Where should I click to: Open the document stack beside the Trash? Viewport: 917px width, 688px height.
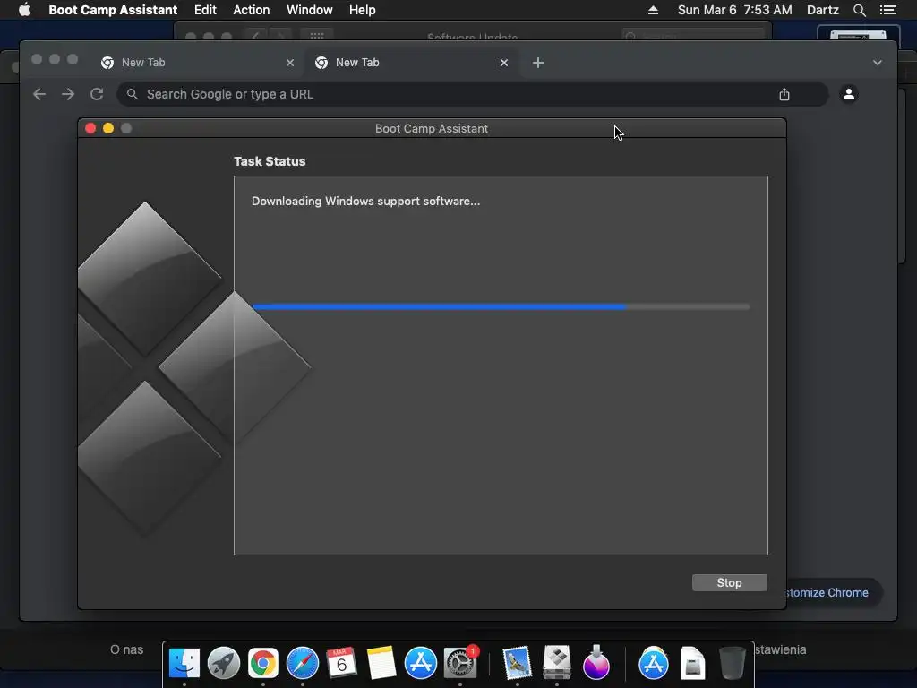[693, 663]
